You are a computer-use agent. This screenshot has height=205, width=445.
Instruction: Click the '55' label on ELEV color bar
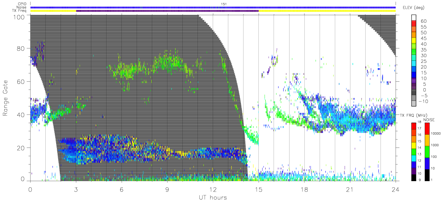[424, 27]
